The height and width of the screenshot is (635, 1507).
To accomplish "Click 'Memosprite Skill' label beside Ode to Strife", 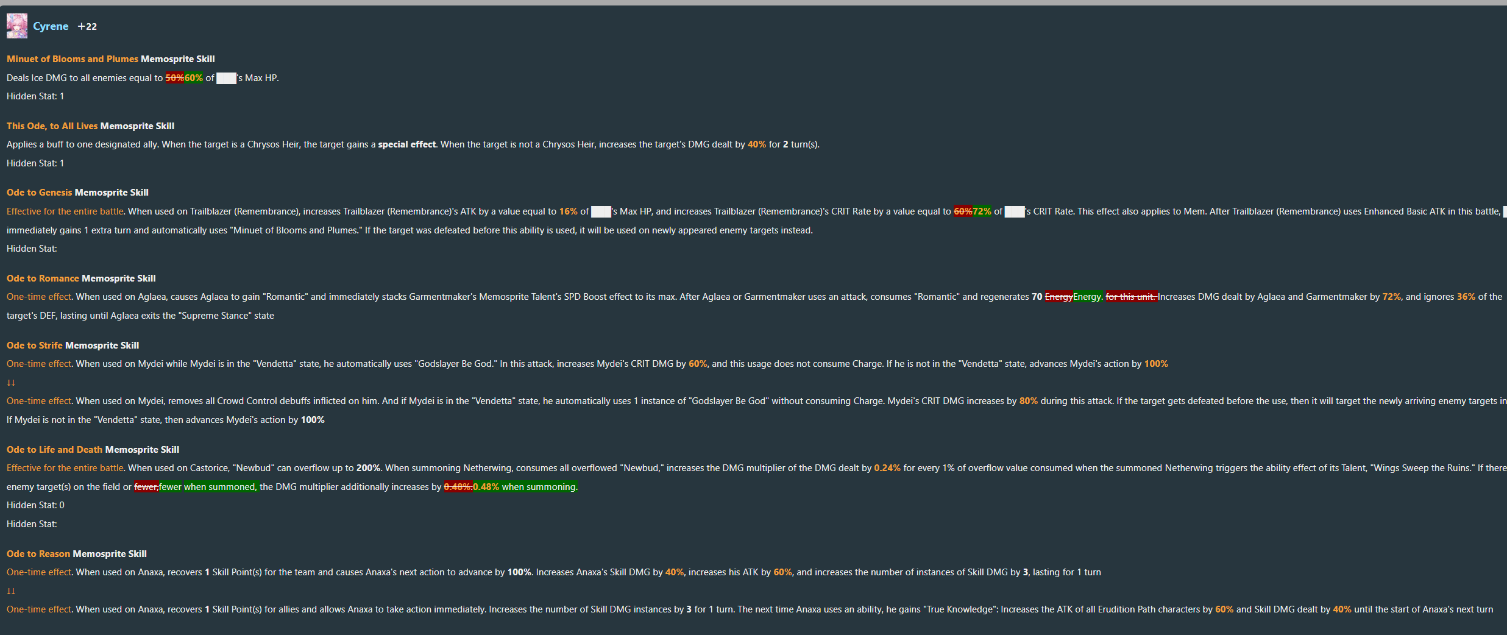I will click(102, 346).
